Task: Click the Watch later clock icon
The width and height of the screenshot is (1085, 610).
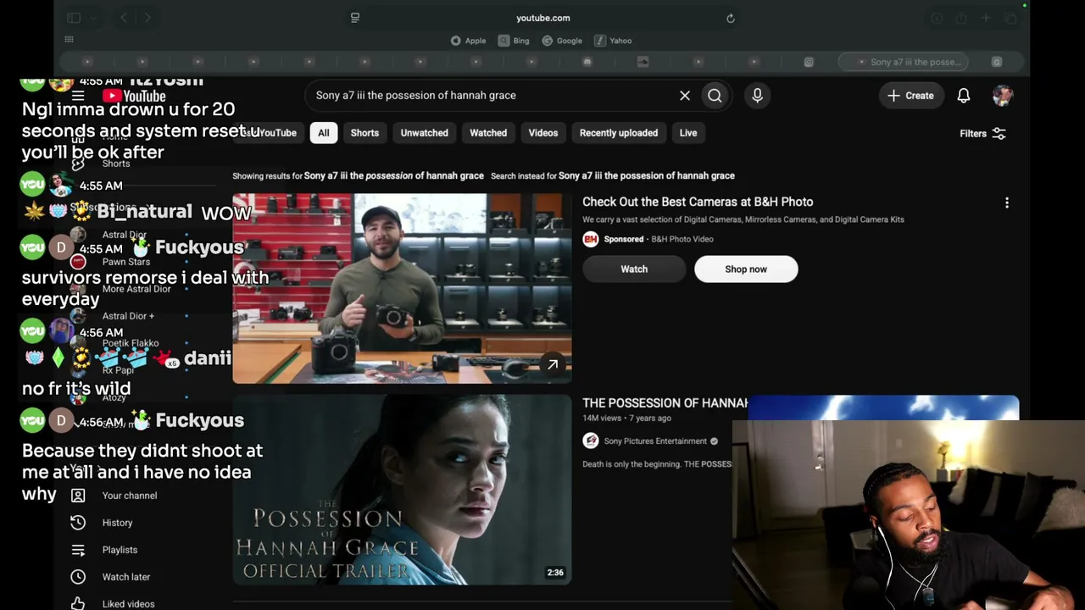Action: (x=78, y=577)
